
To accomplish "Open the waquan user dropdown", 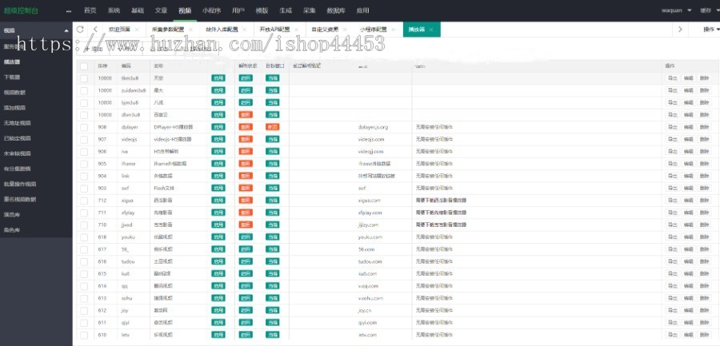I will pos(676,10).
